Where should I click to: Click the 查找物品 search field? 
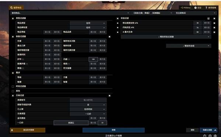(70, 13)
